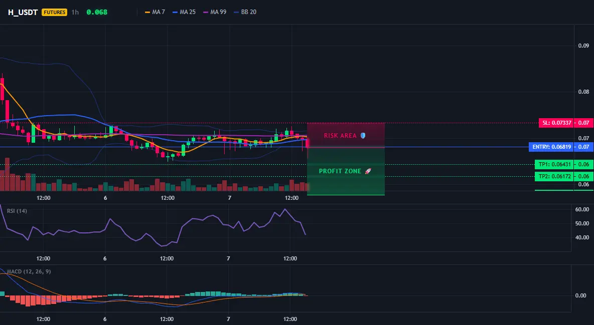Click the 0.00 MACD axis value
Image resolution: width=594 pixels, height=325 pixels.
point(581,295)
